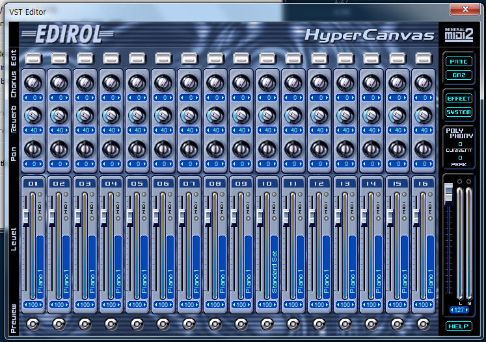Click the Reverb knob of part 03
The width and height of the screenshot is (486, 342).
click(85, 116)
